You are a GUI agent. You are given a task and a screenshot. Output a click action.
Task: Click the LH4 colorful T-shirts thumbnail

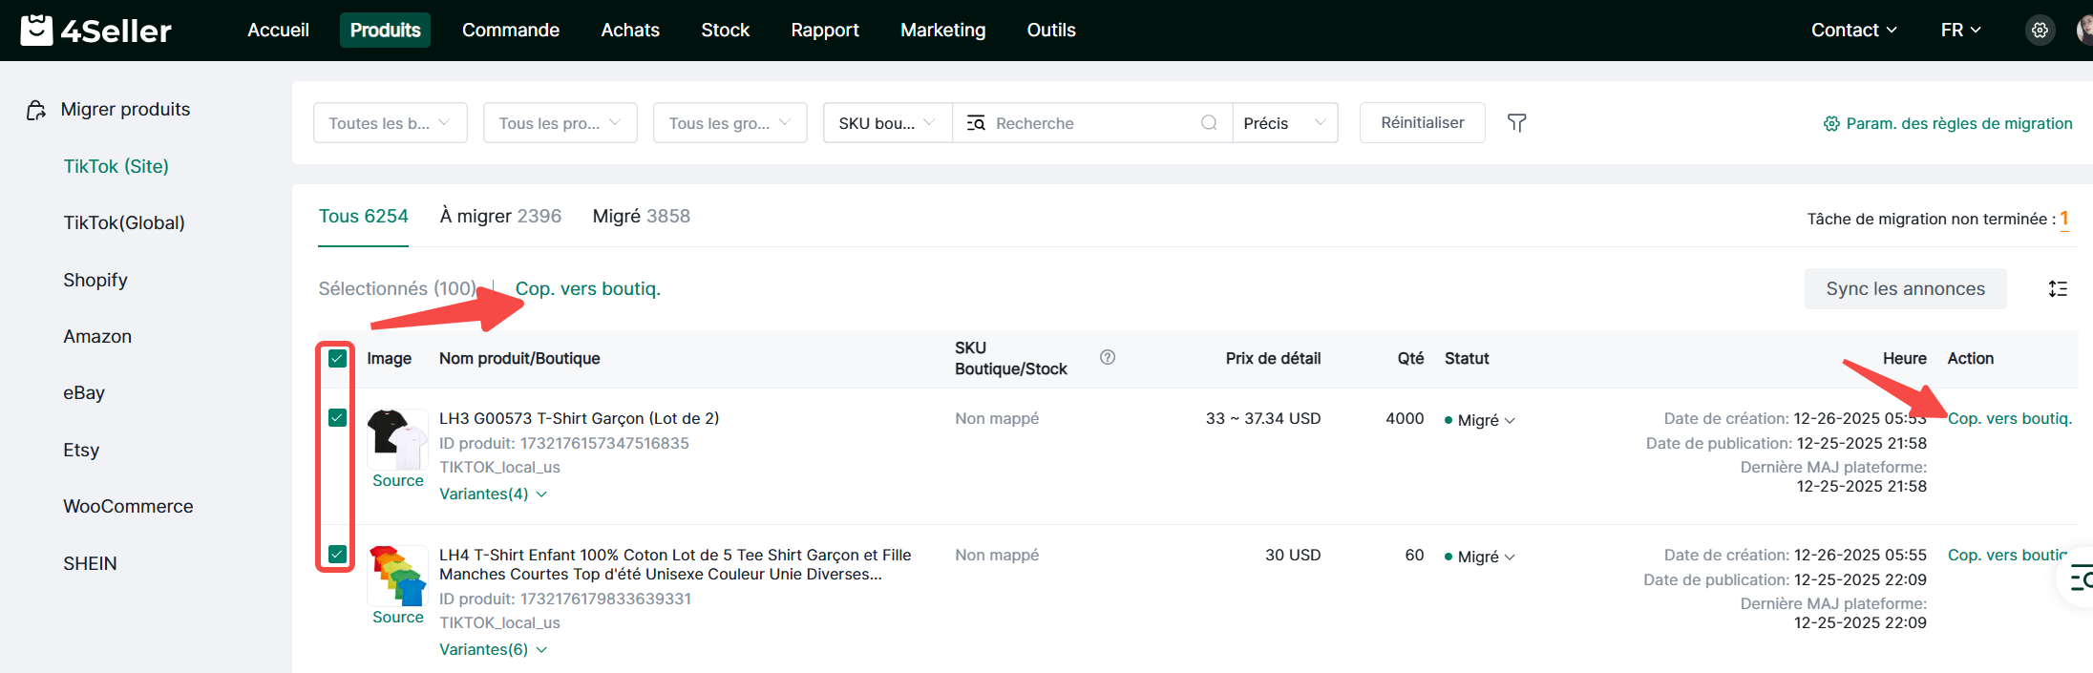pos(397,576)
